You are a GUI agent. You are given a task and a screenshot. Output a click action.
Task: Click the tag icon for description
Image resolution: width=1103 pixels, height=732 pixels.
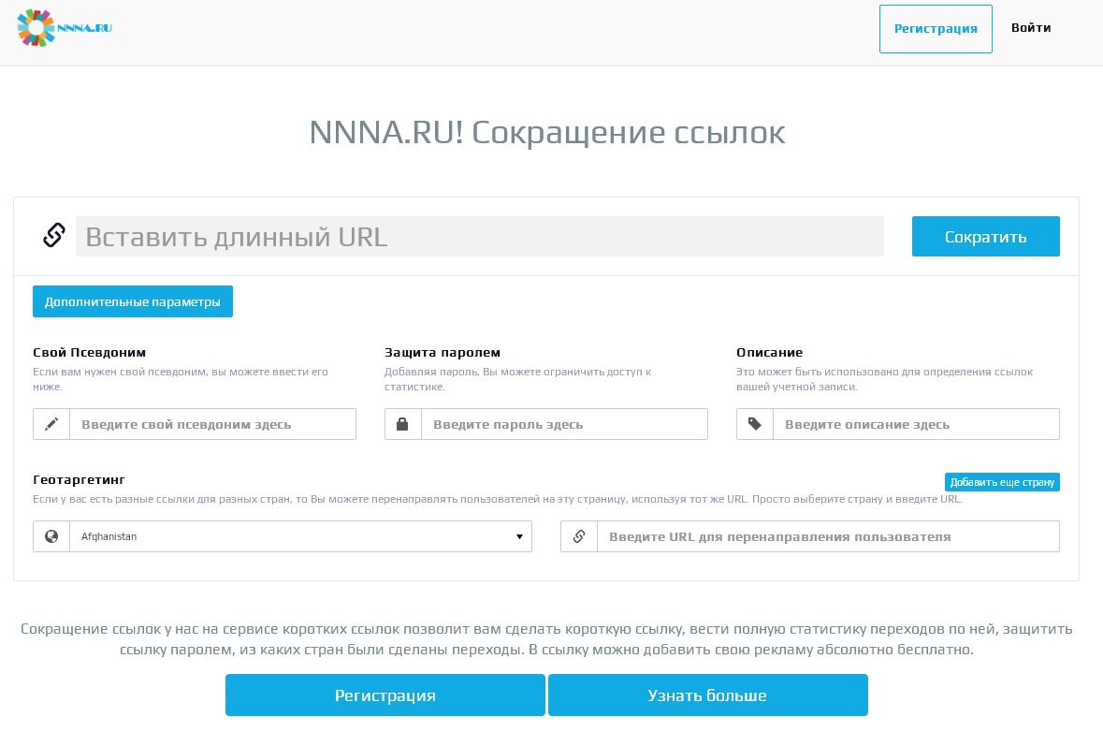(754, 424)
